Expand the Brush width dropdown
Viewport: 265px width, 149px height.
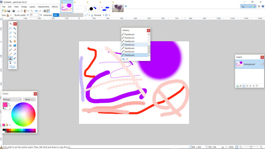[38, 15]
